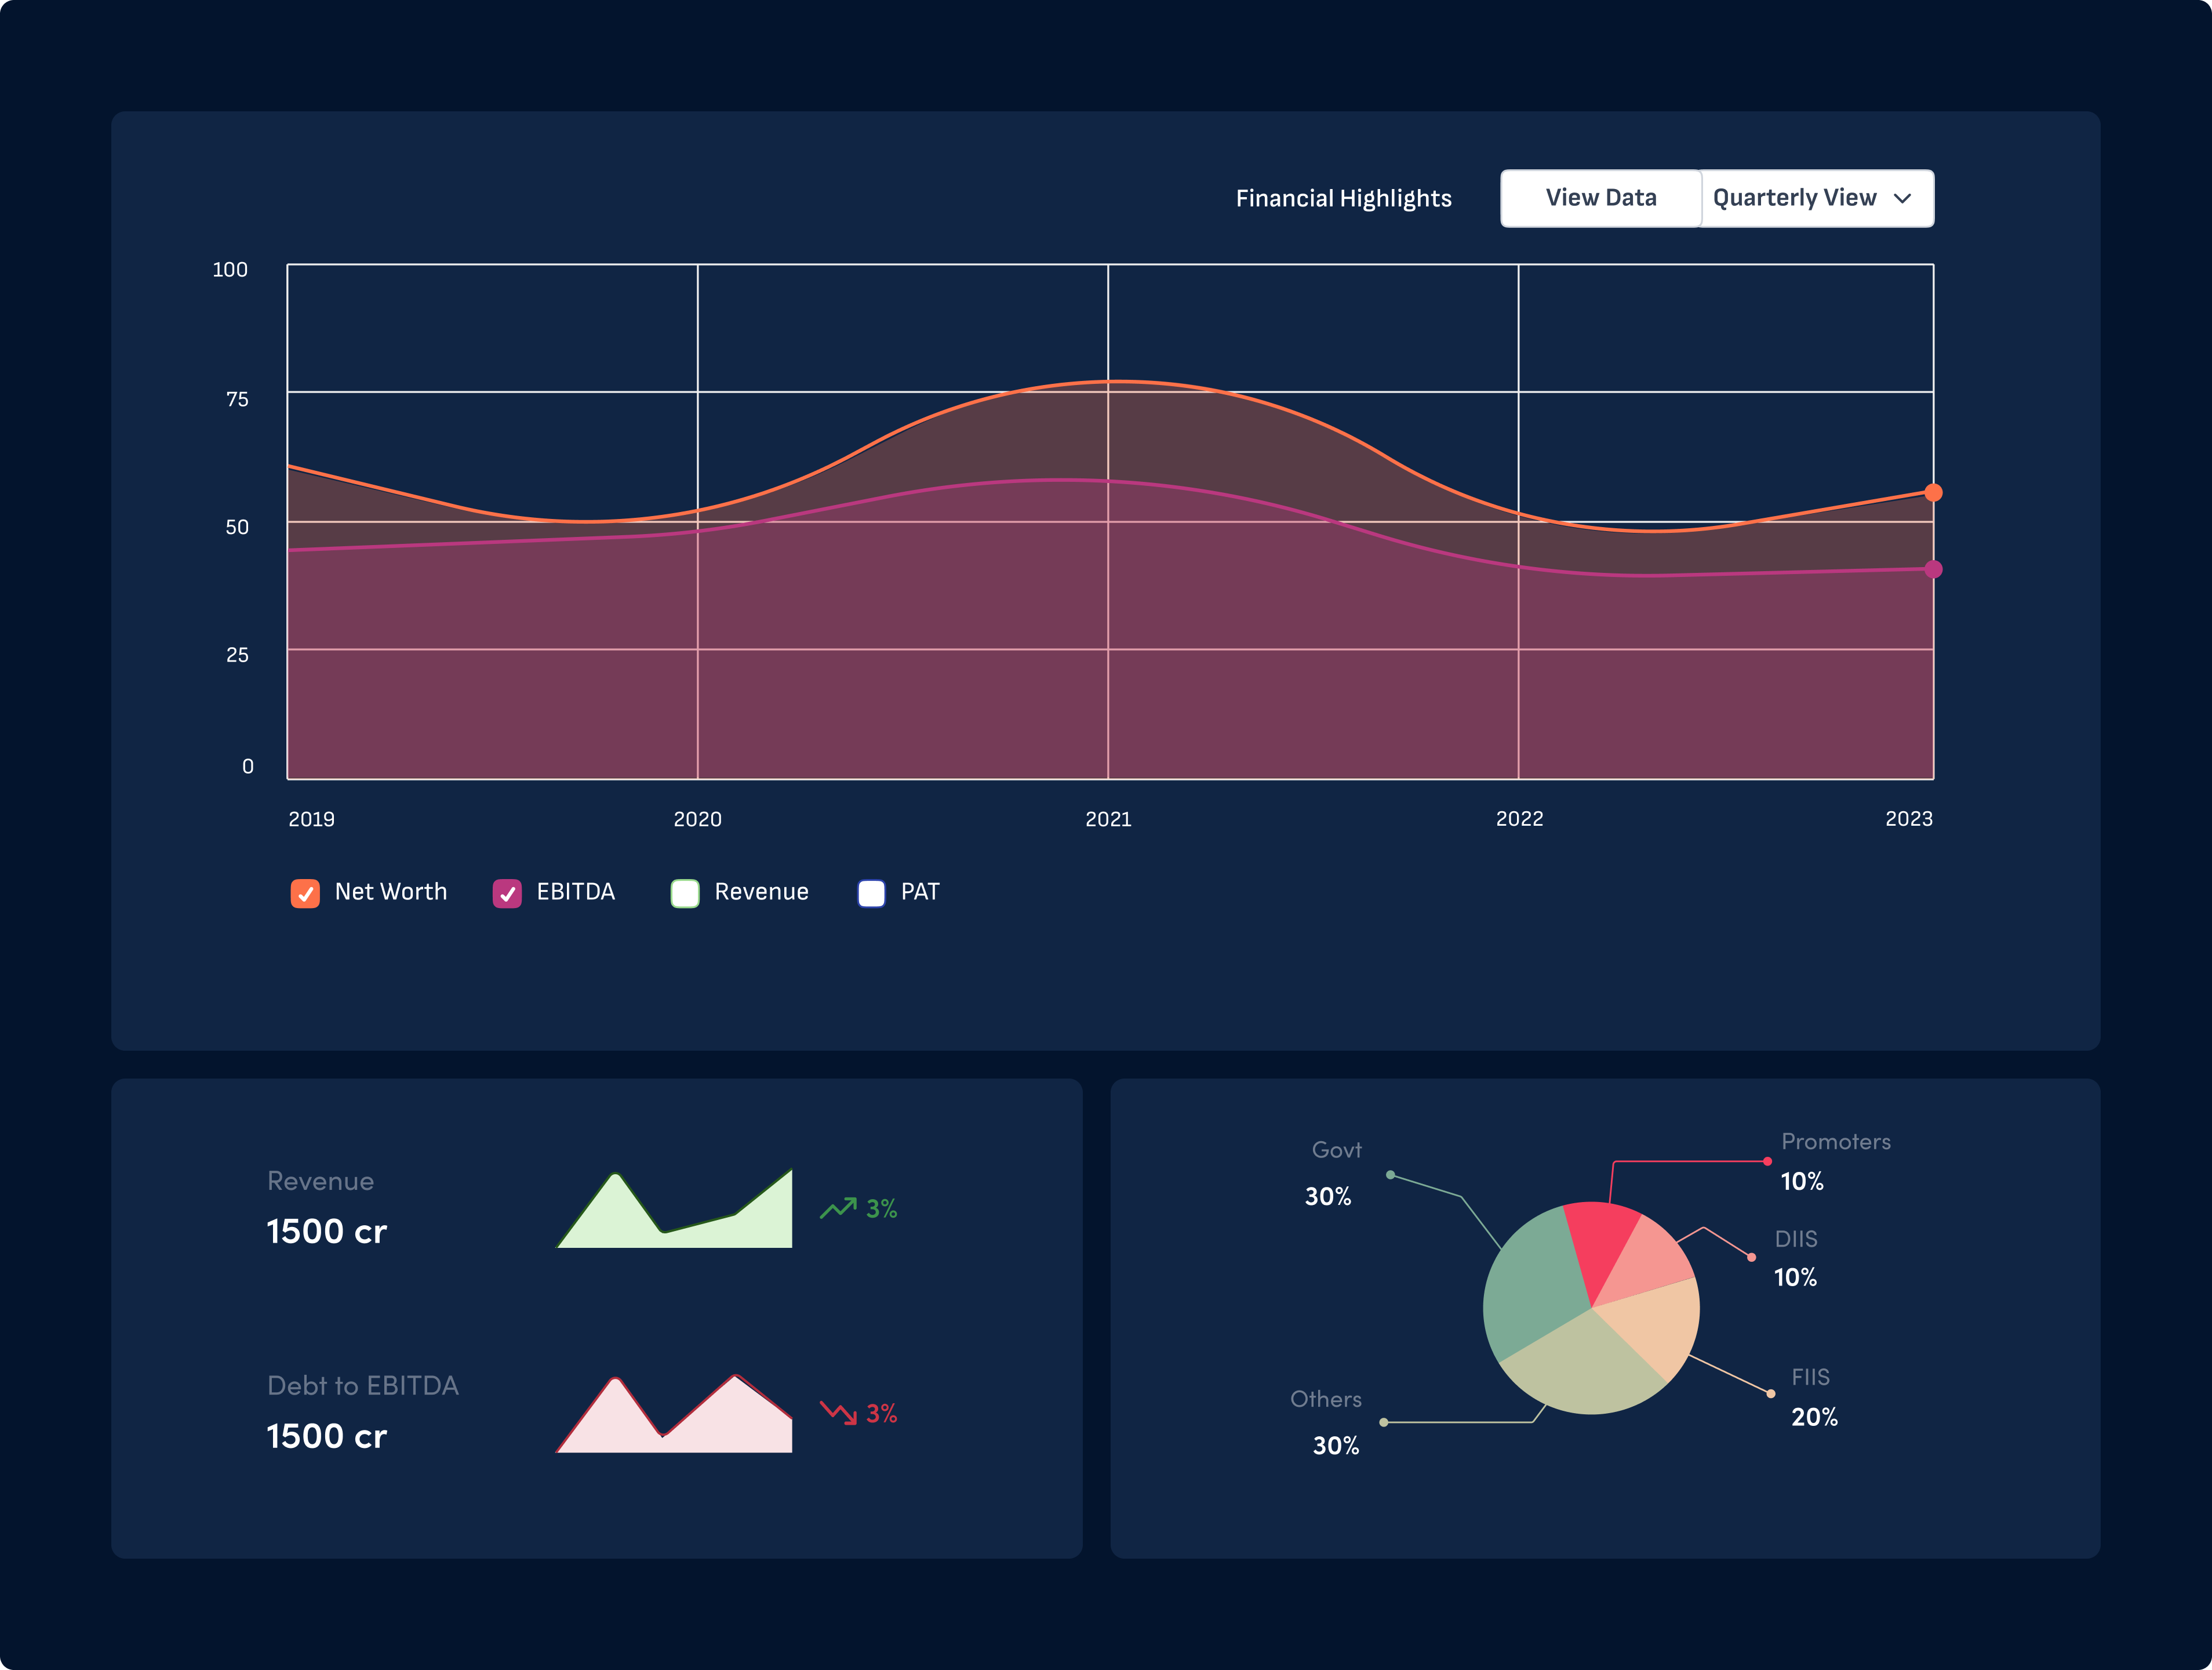Enable the PAT series checkbox
Image resolution: width=2212 pixels, height=1670 pixels.
[871, 892]
